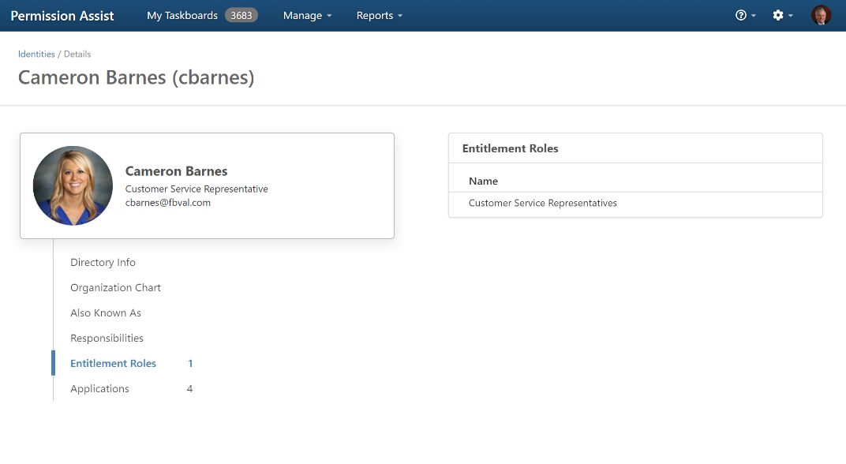Screen dimensions: 846x464
Task: Expand the Reports dropdown menu
Action: click(x=379, y=16)
